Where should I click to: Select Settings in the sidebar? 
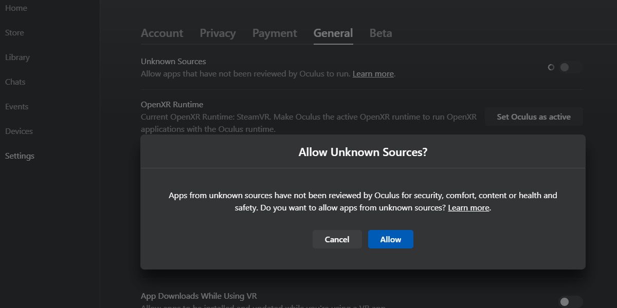point(20,156)
